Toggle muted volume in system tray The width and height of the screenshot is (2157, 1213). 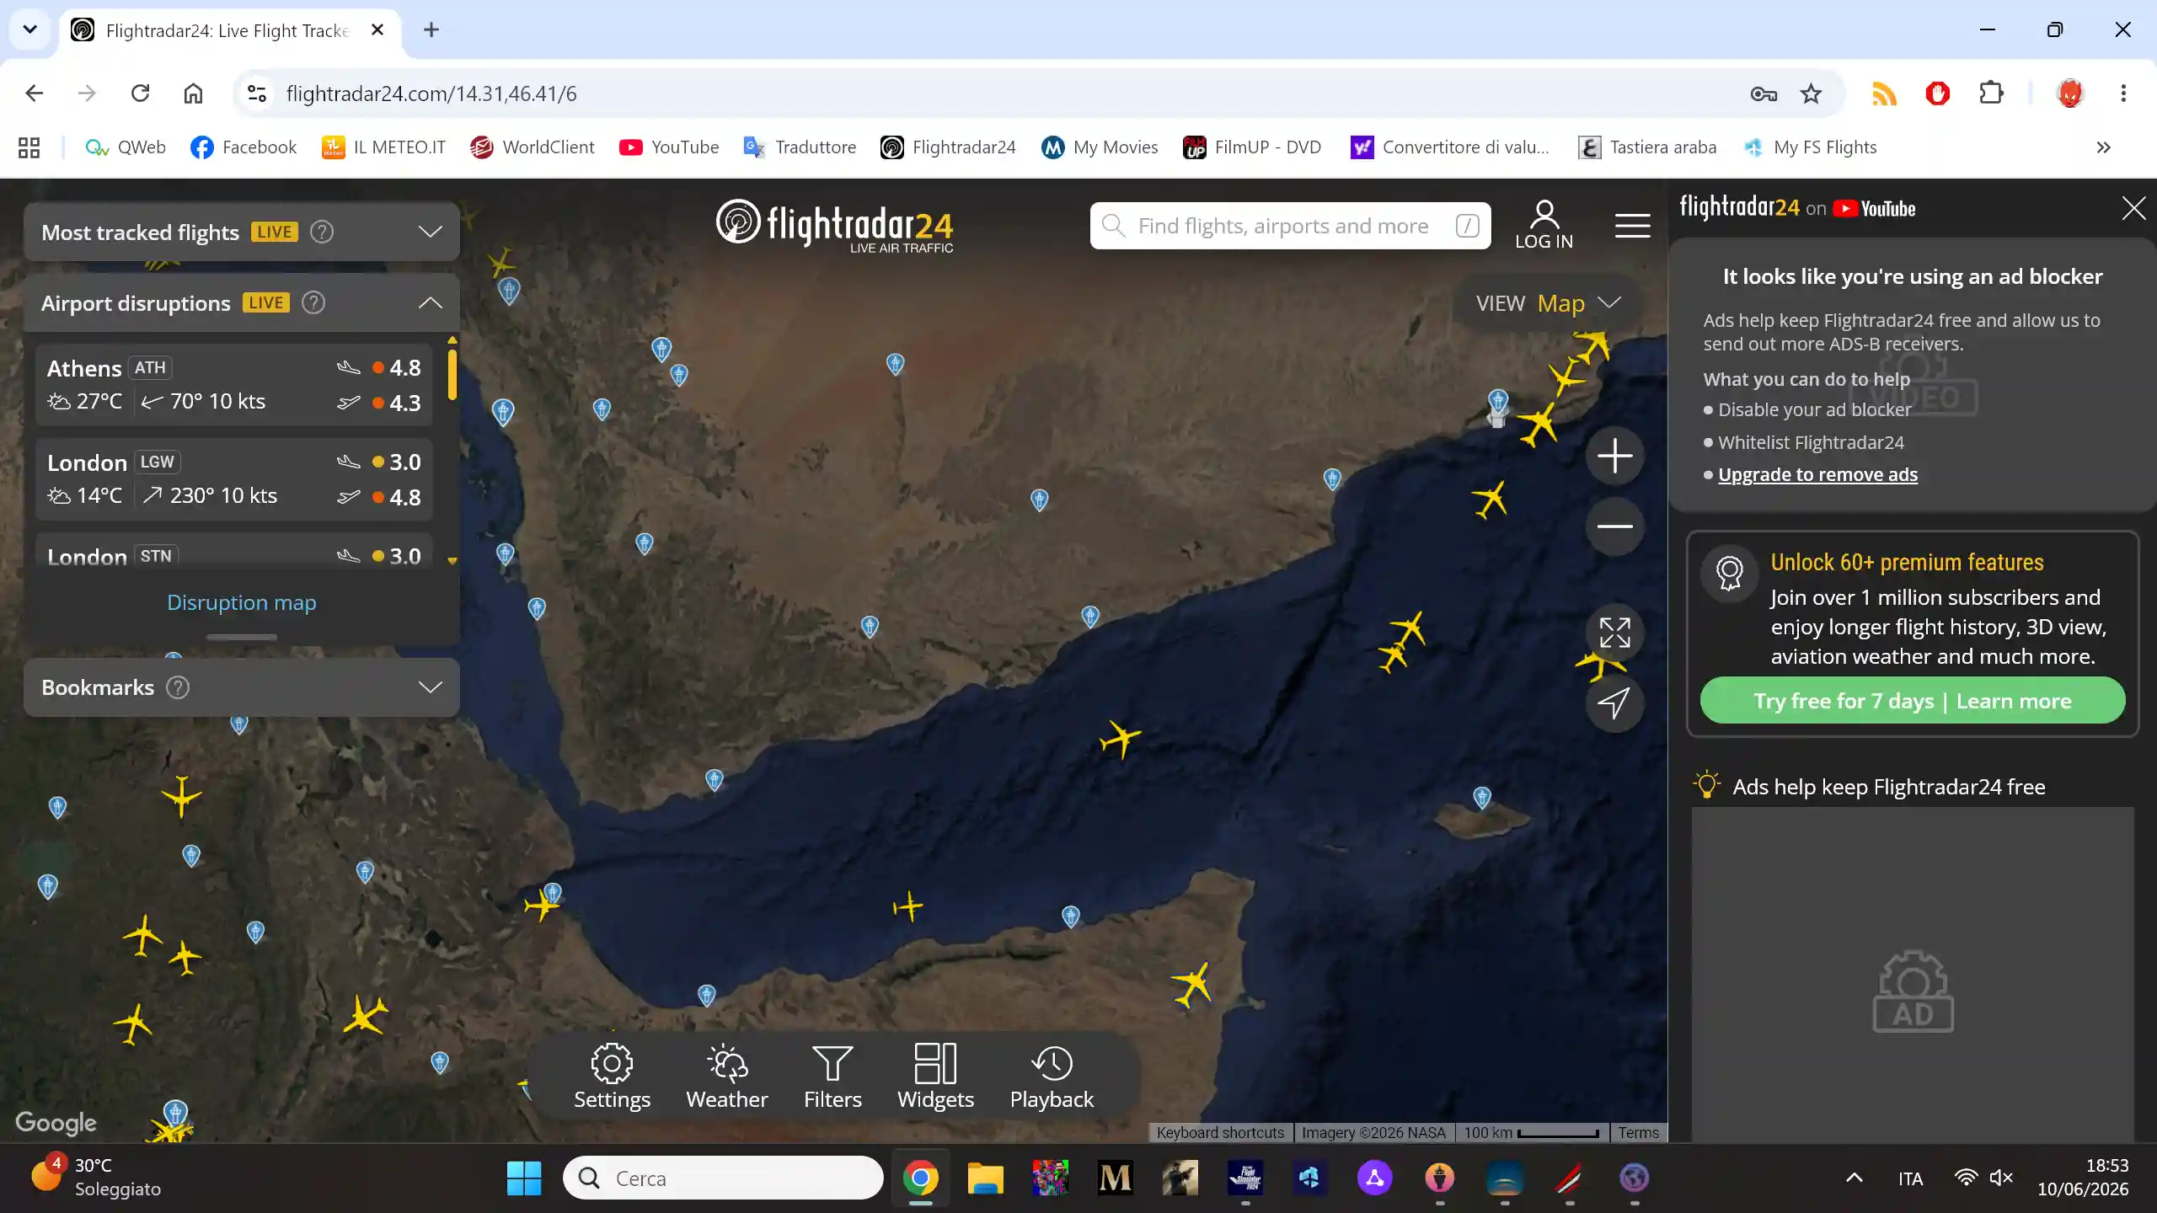[2001, 1178]
